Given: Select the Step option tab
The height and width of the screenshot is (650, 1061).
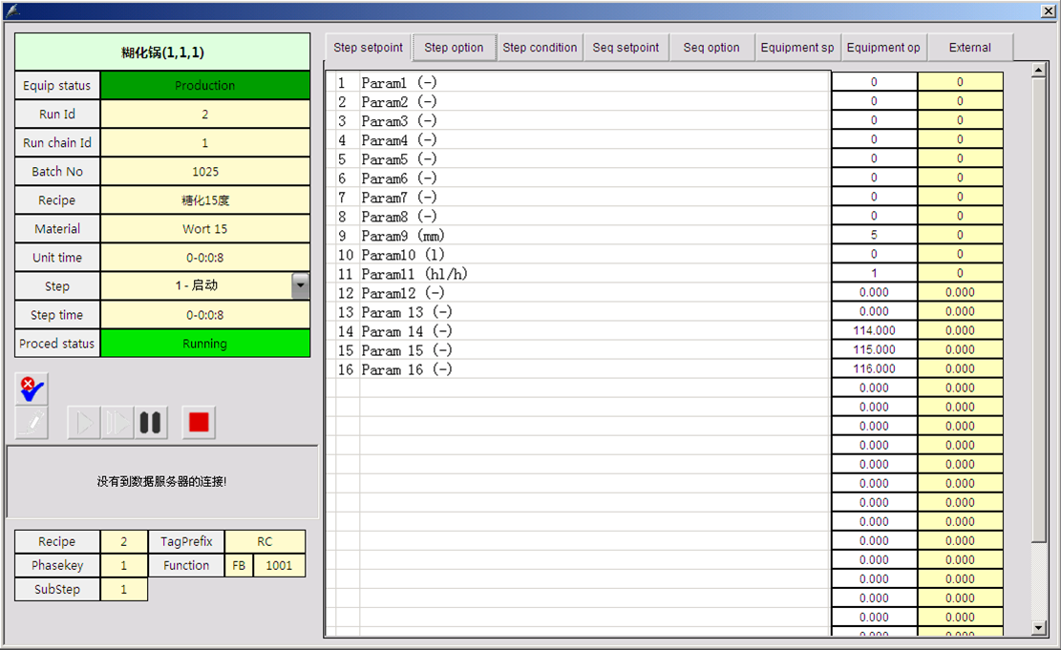Looking at the screenshot, I should coord(454,48).
